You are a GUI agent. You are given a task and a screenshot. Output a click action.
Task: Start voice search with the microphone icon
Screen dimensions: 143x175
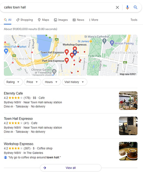click(127, 7)
